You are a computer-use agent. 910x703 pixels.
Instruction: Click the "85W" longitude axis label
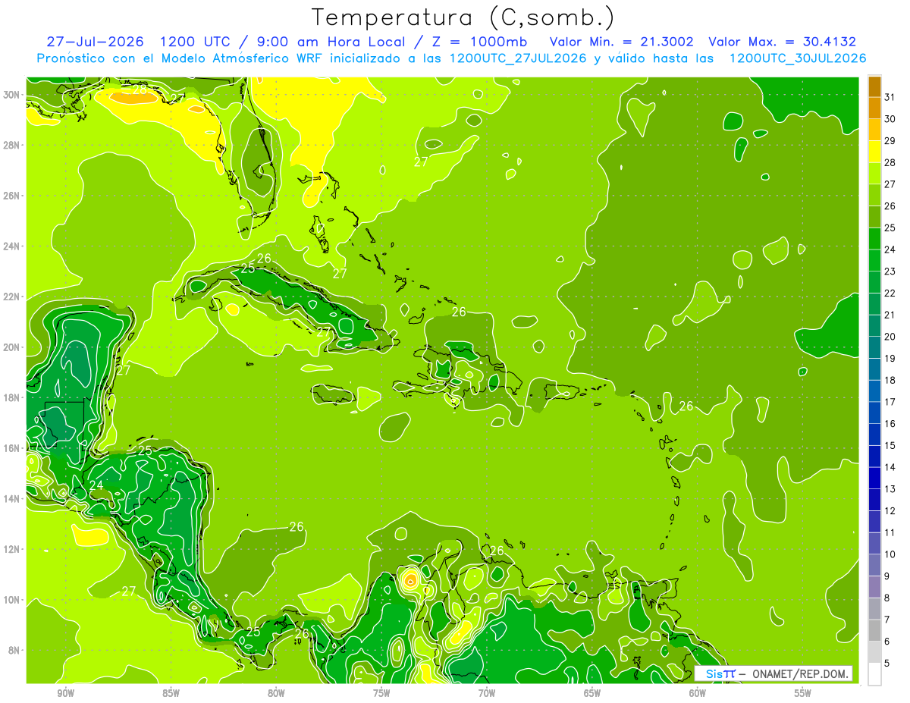pos(171,693)
